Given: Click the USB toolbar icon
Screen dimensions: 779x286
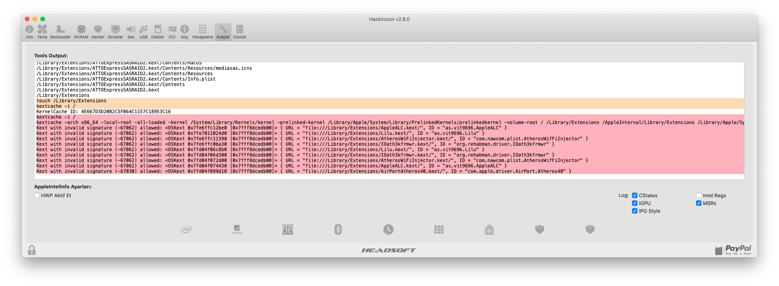Looking at the screenshot, I should (x=143, y=31).
